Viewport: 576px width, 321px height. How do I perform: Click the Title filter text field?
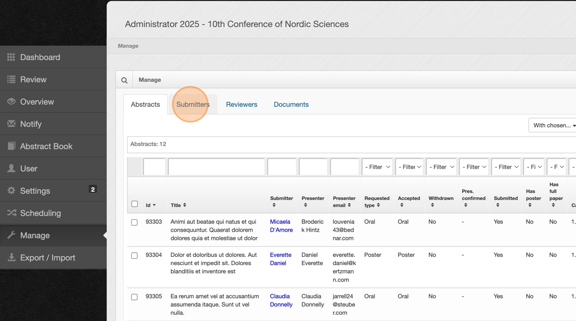pyautogui.click(x=217, y=167)
